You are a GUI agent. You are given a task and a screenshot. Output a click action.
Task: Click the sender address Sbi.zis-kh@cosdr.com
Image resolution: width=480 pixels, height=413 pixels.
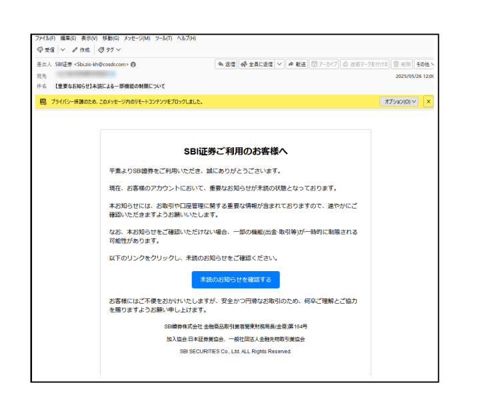tap(101, 65)
